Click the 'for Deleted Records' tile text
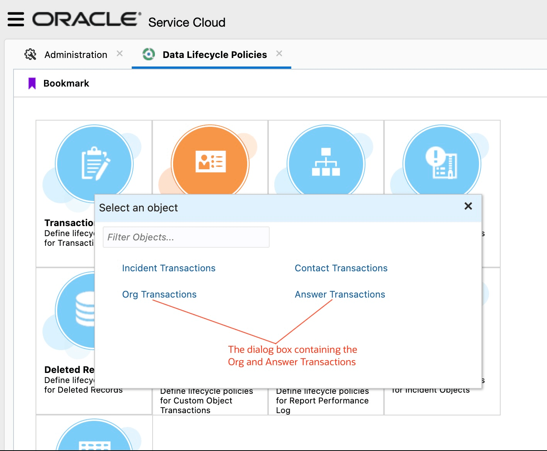 (83, 390)
